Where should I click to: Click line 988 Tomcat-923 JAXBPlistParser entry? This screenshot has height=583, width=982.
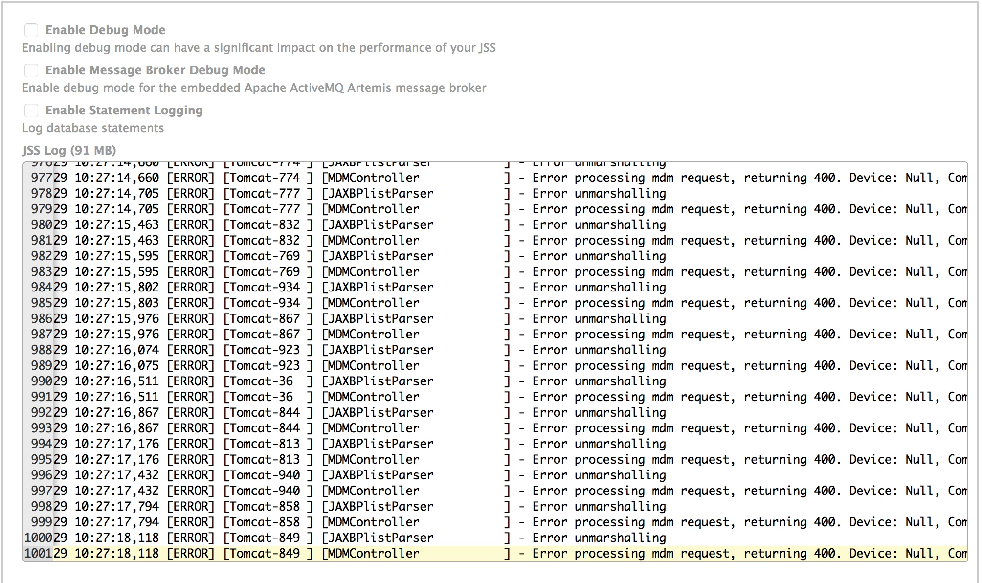[495, 350]
